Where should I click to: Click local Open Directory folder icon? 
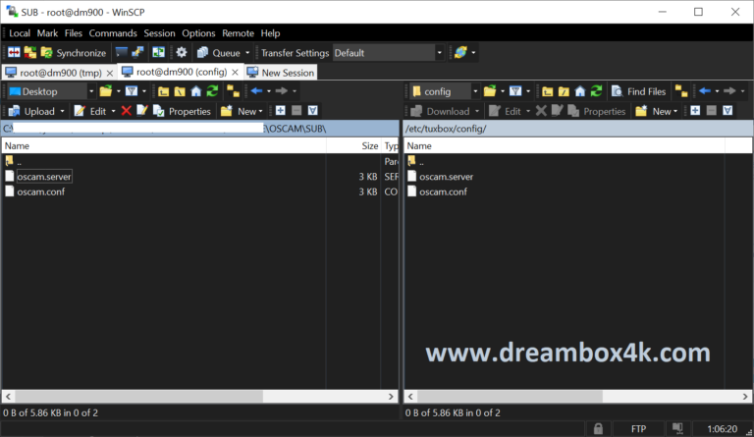pos(106,91)
